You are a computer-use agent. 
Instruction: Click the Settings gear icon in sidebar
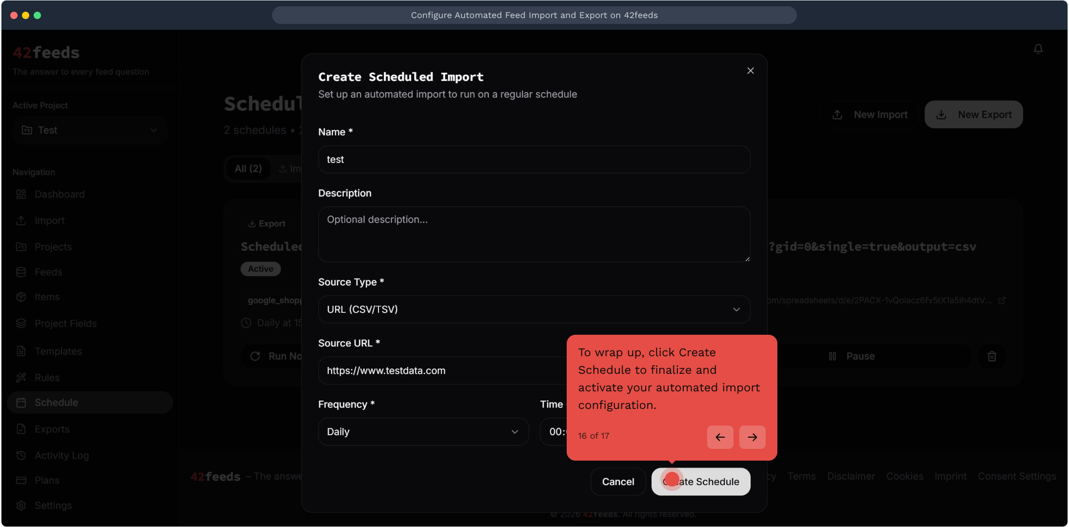click(21, 505)
